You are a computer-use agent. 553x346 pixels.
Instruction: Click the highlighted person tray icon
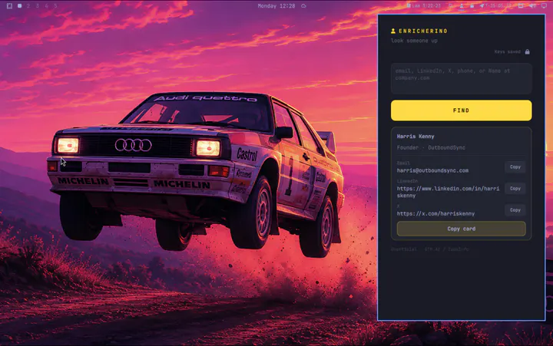462,6
